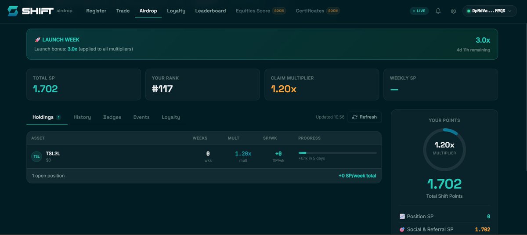Click the rocket icon in Launch Week banner

click(x=37, y=40)
